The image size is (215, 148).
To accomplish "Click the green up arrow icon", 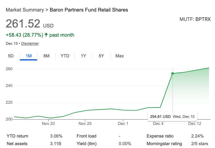I will 46,35.
